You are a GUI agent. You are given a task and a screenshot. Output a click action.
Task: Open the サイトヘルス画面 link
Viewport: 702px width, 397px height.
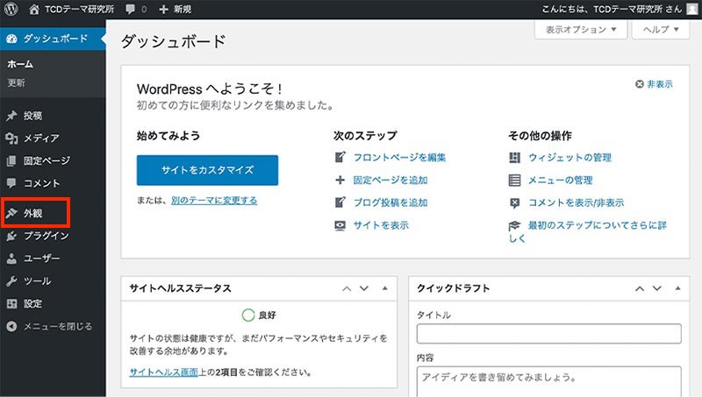163,372
